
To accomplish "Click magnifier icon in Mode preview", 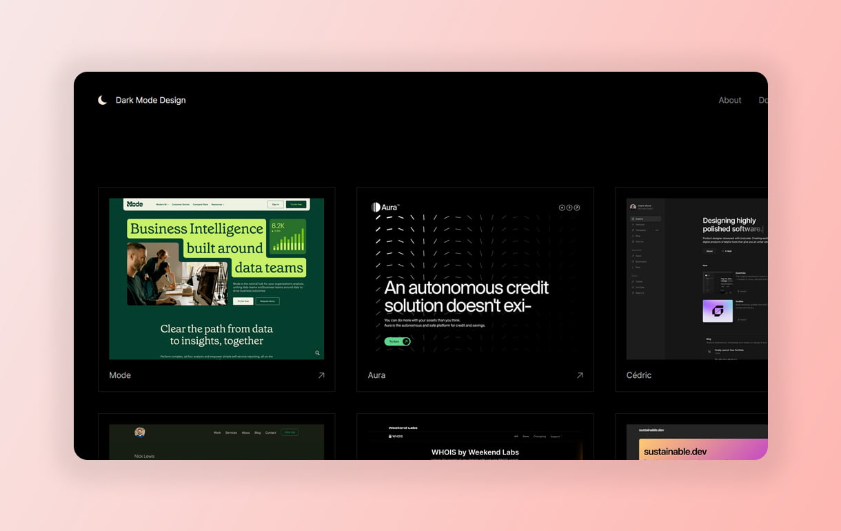I will [x=317, y=352].
